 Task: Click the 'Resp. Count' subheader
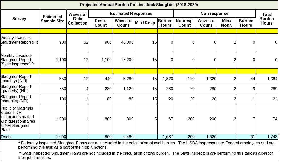pyautogui.click(x=101, y=23)
